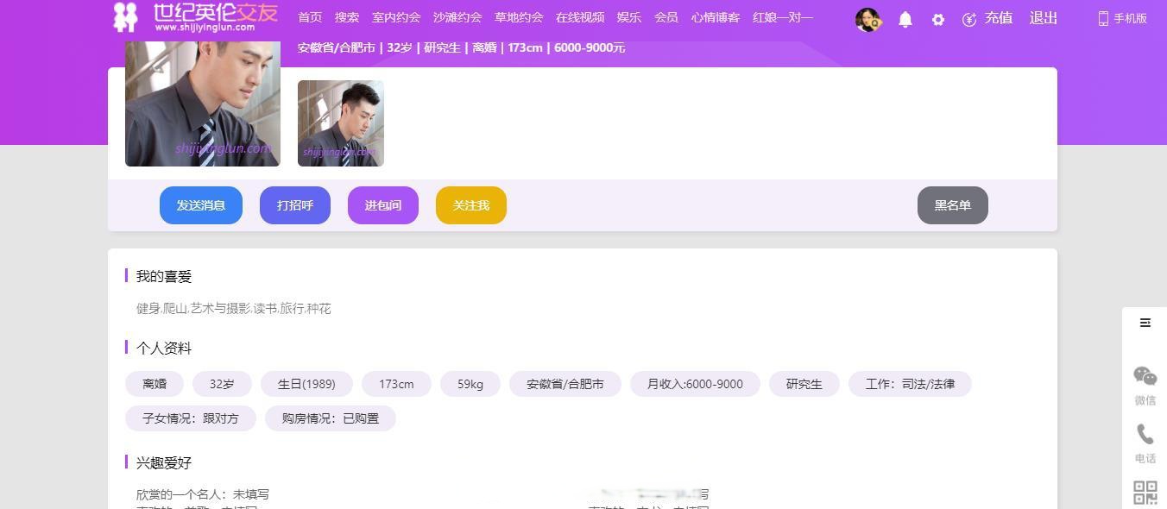This screenshot has height=509, width=1167.
Task: Click the 购房情况：已购置 tag
Action: 331,418
